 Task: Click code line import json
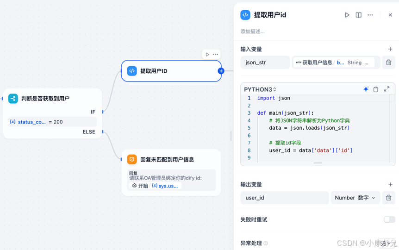pyautogui.click(x=274, y=98)
